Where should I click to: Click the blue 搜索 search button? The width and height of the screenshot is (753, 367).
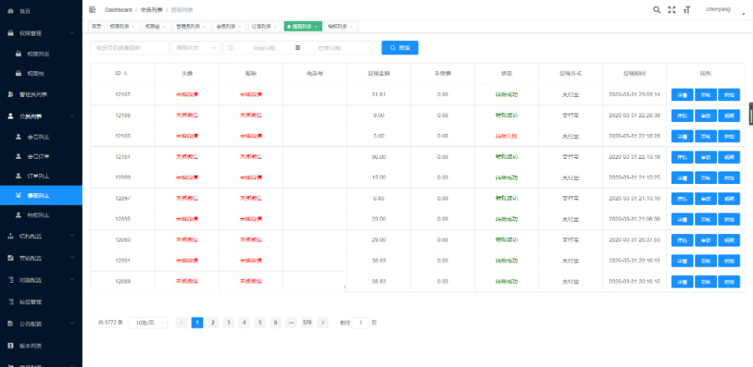click(x=400, y=48)
